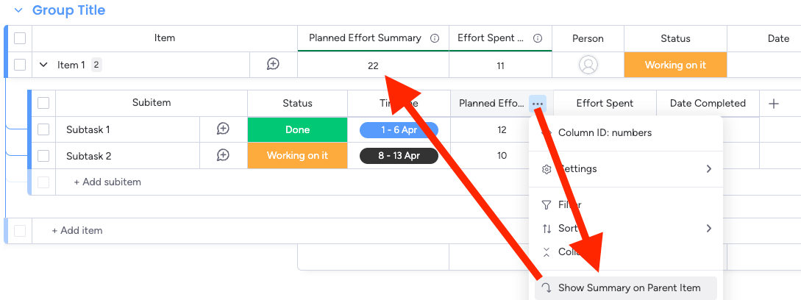801x300 pixels.
Task: Check the Item 1 row checkbox
Action: pyautogui.click(x=20, y=65)
